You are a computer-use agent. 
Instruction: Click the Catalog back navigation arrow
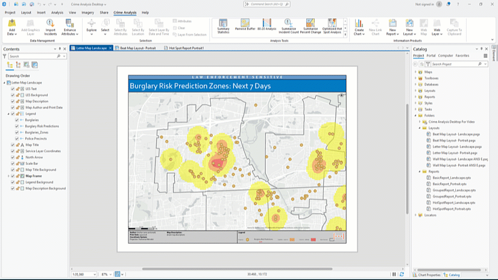[415, 64]
